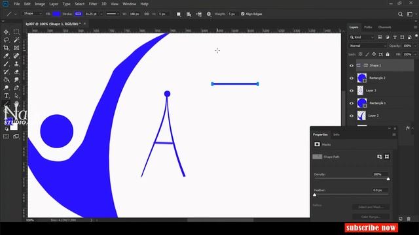
Task: Open the Filter menu
Action: (x=93, y=4)
